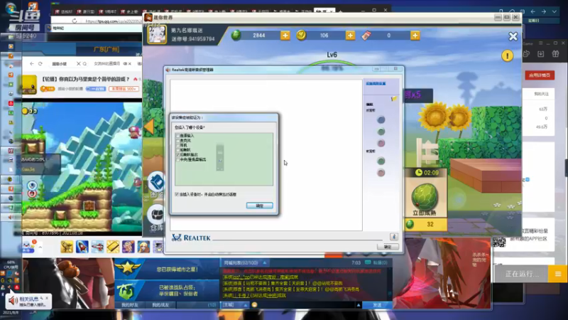This screenshot has width=568, height=320.
Task: Add green beans with plus button (2844)
Action: click(x=285, y=35)
